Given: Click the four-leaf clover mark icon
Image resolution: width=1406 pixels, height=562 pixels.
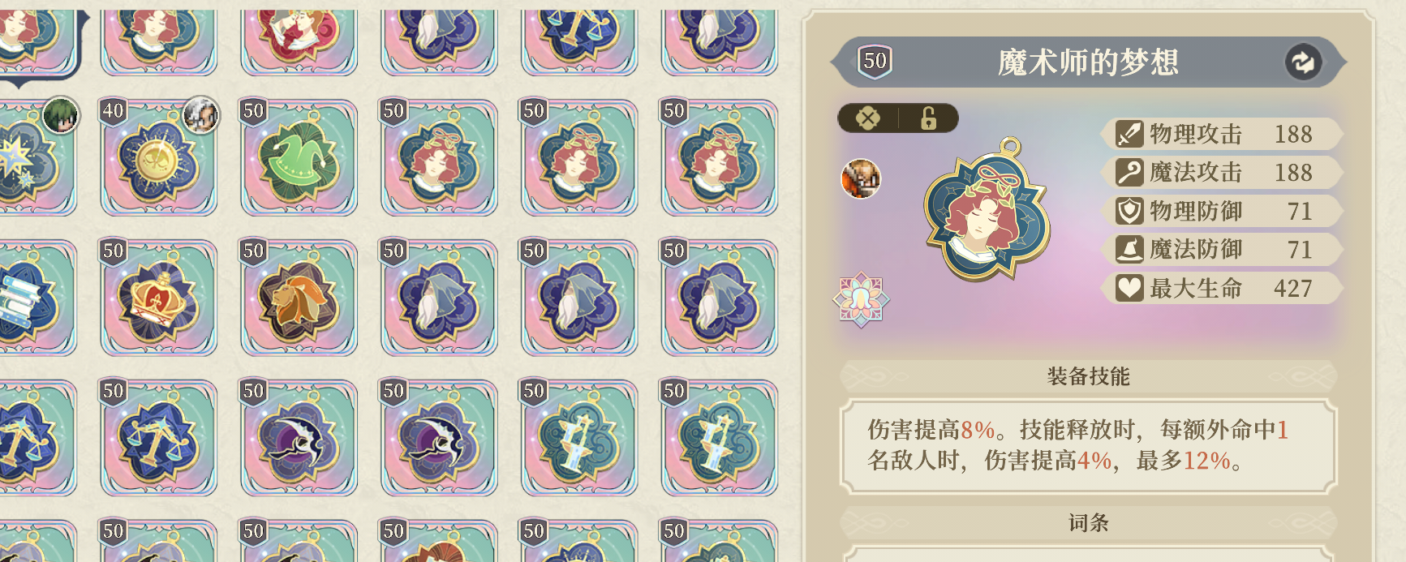Looking at the screenshot, I should 868,118.
